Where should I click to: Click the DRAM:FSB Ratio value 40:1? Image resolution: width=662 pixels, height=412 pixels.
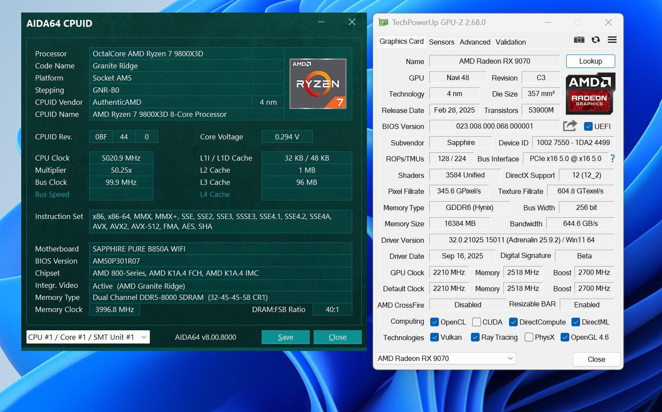[x=332, y=309]
